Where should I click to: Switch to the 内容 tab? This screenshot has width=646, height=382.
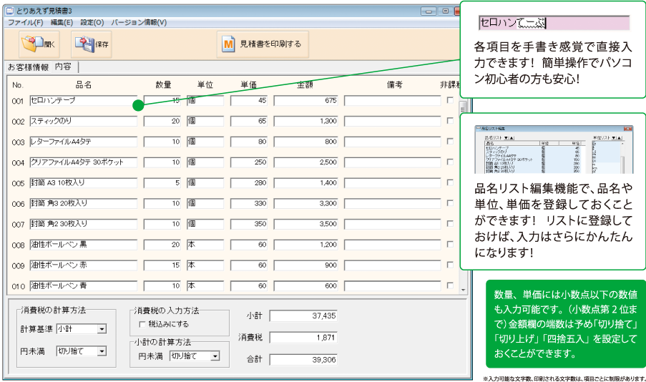tap(63, 67)
